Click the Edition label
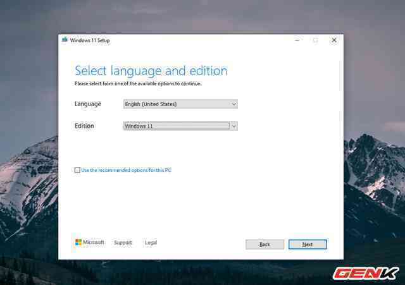This screenshot has height=285, width=405. pyautogui.click(x=84, y=126)
